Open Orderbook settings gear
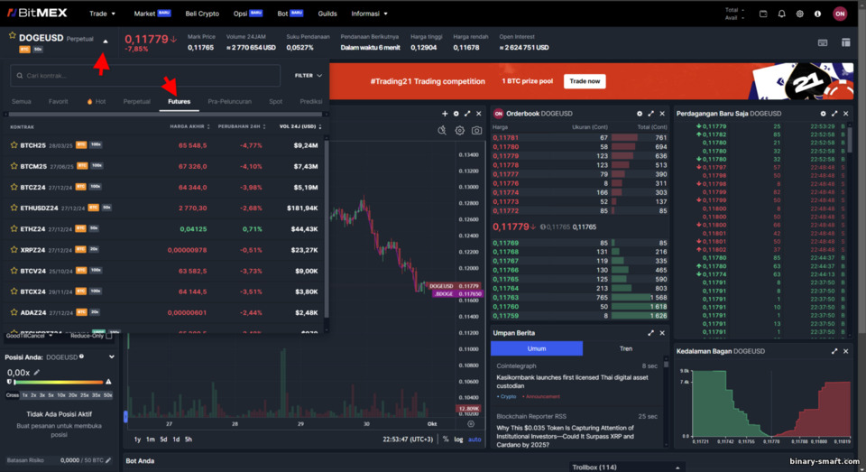Screen dimensions: 866x472 pyautogui.click(x=640, y=114)
